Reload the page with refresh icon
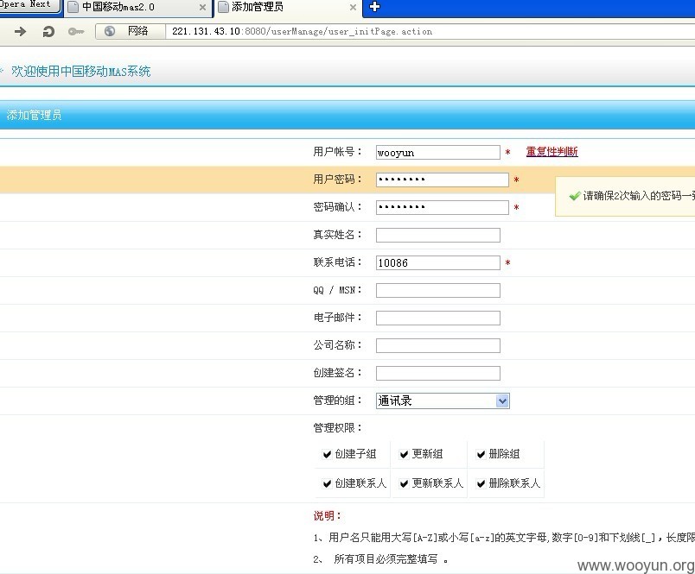695x574 pixels. [x=48, y=31]
